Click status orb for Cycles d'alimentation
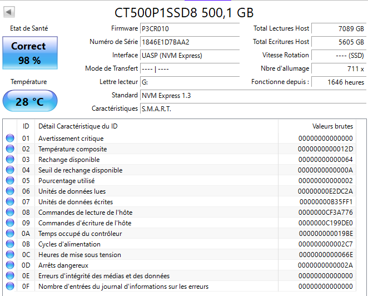 (x=10, y=244)
